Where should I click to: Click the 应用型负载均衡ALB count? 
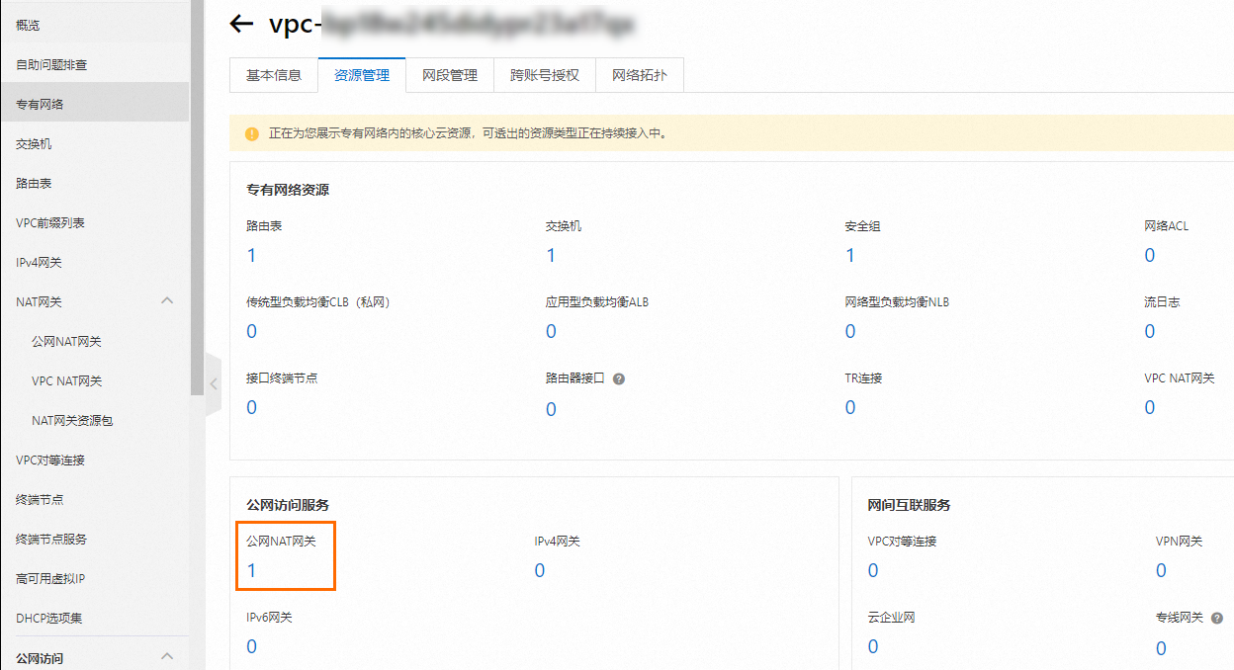pyautogui.click(x=551, y=331)
